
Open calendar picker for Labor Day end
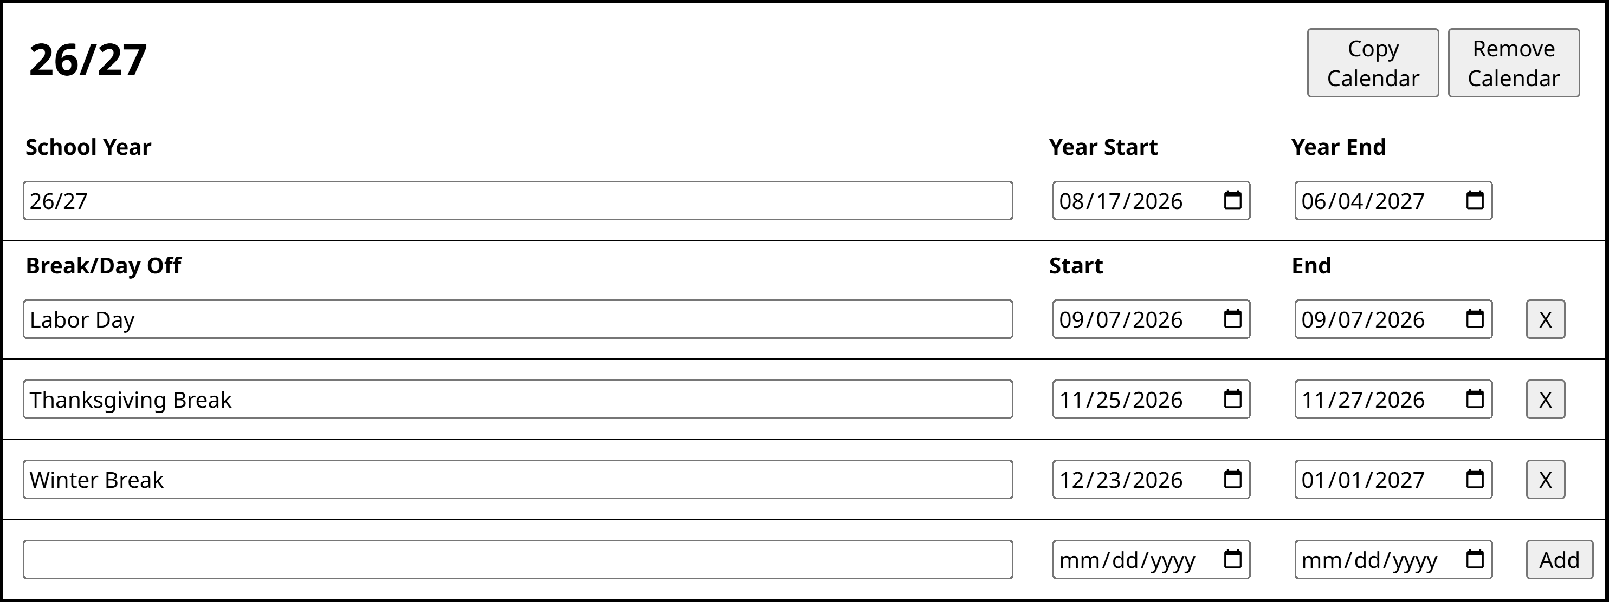[x=1475, y=319]
